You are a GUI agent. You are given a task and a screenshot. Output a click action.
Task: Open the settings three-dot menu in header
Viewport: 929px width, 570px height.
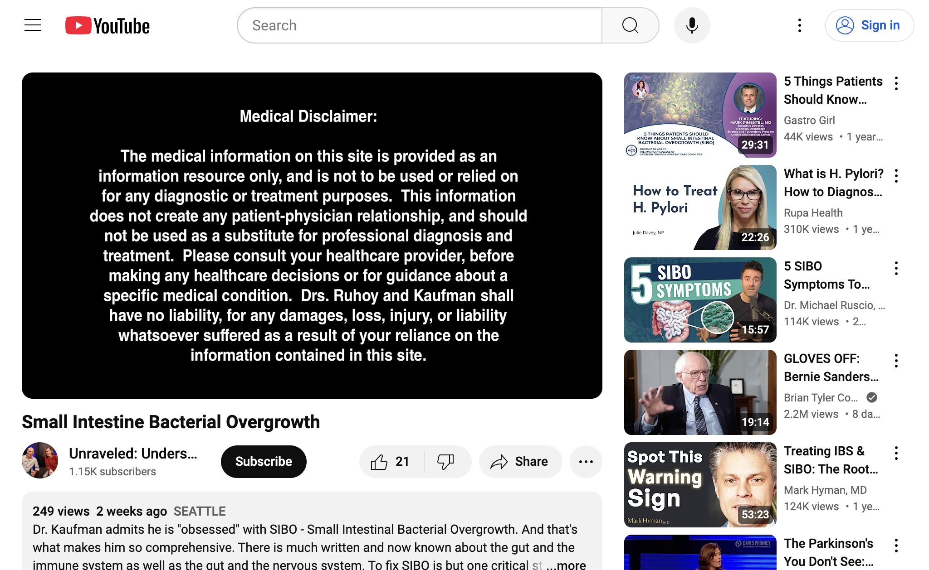tap(800, 25)
